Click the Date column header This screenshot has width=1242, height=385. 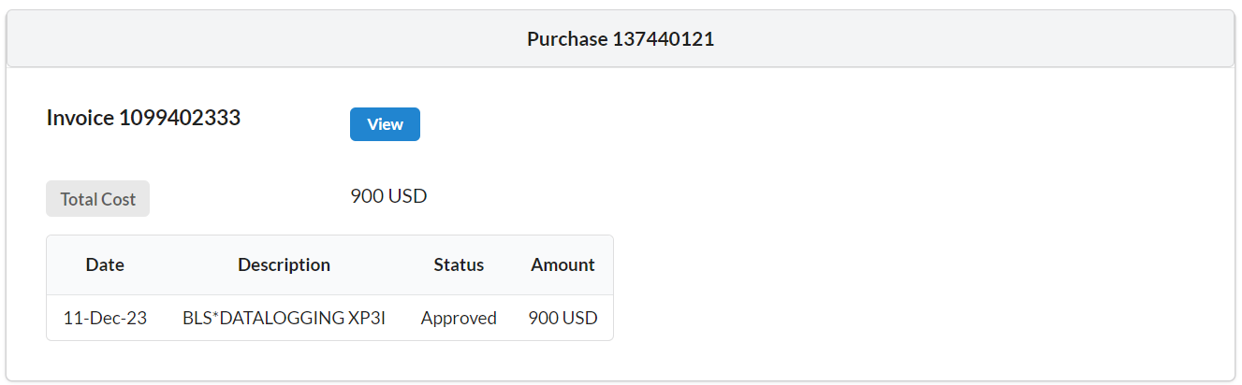105,264
